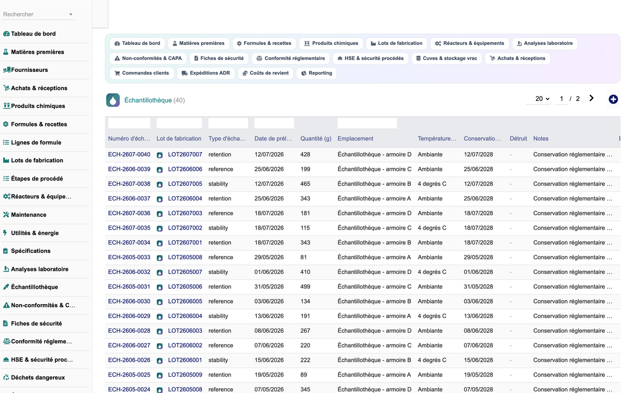Open Tableau de bord in sidebar
Image resolution: width=634 pixels, height=393 pixels.
pyautogui.click(x=33, y=34)
